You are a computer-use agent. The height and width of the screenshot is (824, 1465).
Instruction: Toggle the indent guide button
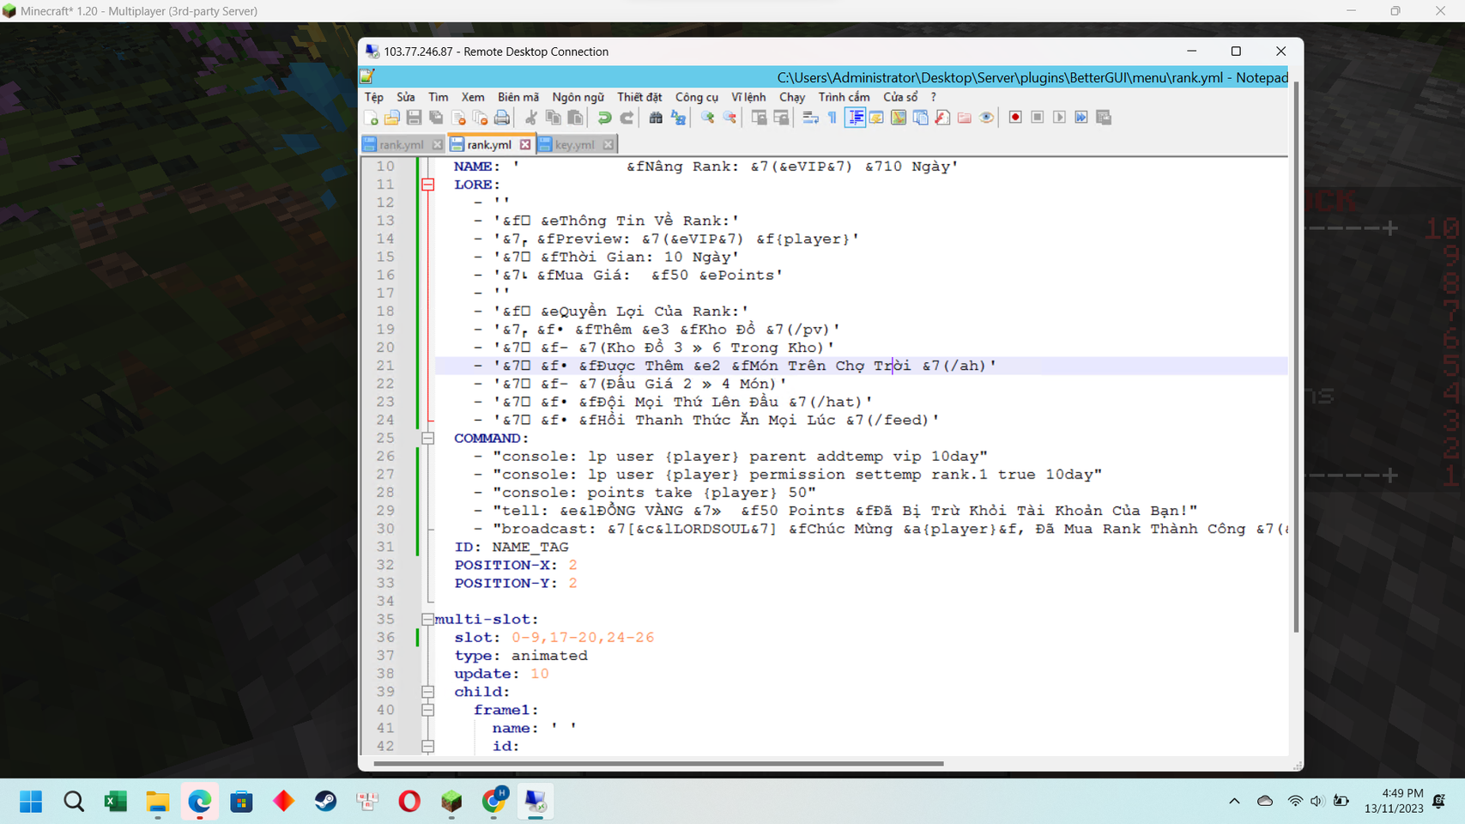(855, 118)
